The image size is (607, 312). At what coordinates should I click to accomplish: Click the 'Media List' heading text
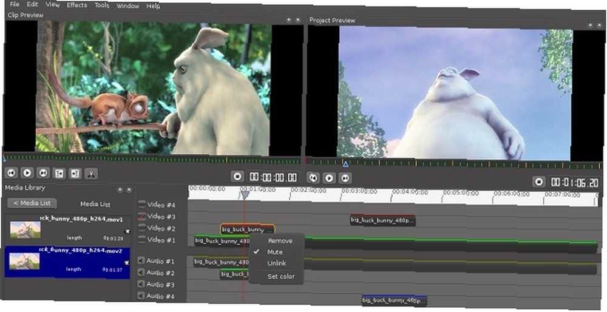click(x=95, y=204)
